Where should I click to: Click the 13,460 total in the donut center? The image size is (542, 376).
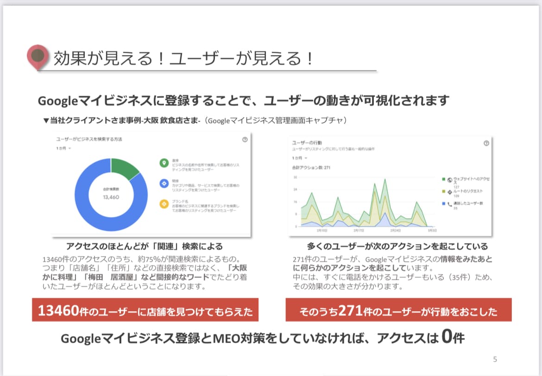(x=111, y=197)
